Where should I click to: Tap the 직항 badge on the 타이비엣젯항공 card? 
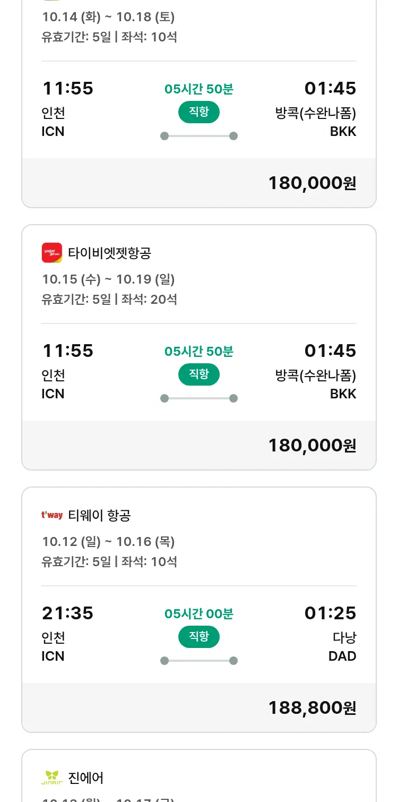(199, 374)
